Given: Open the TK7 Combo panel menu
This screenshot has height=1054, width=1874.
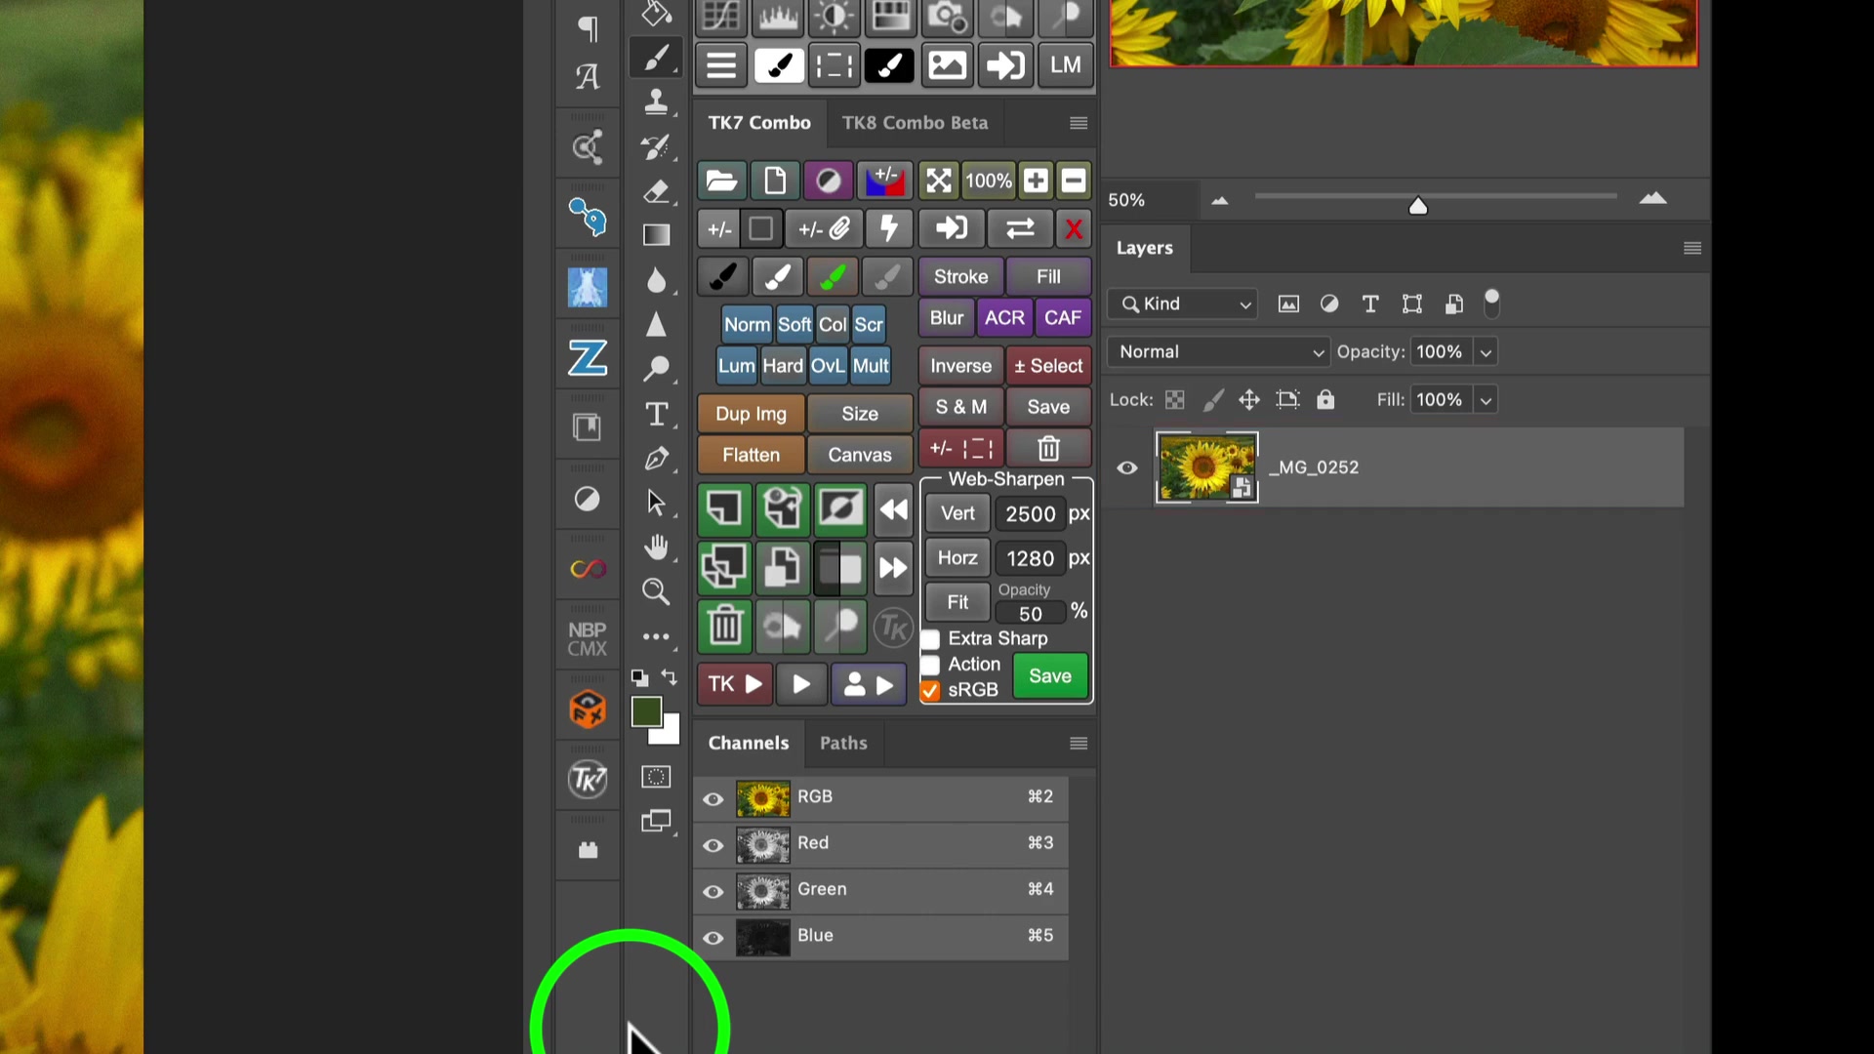Looking at the screenshot, I should coord(1079,123).
